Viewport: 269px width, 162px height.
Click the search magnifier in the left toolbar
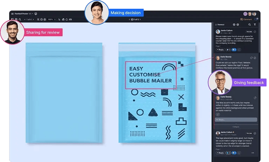point(20,20)
